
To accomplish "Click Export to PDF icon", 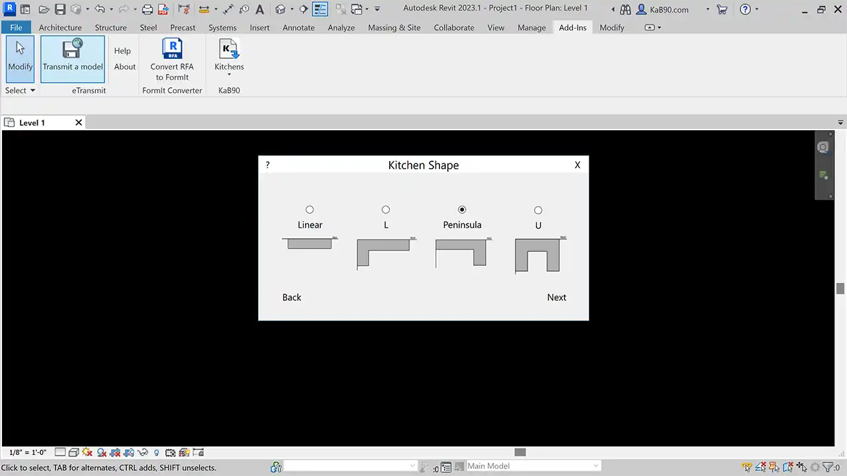I will 163,9.
